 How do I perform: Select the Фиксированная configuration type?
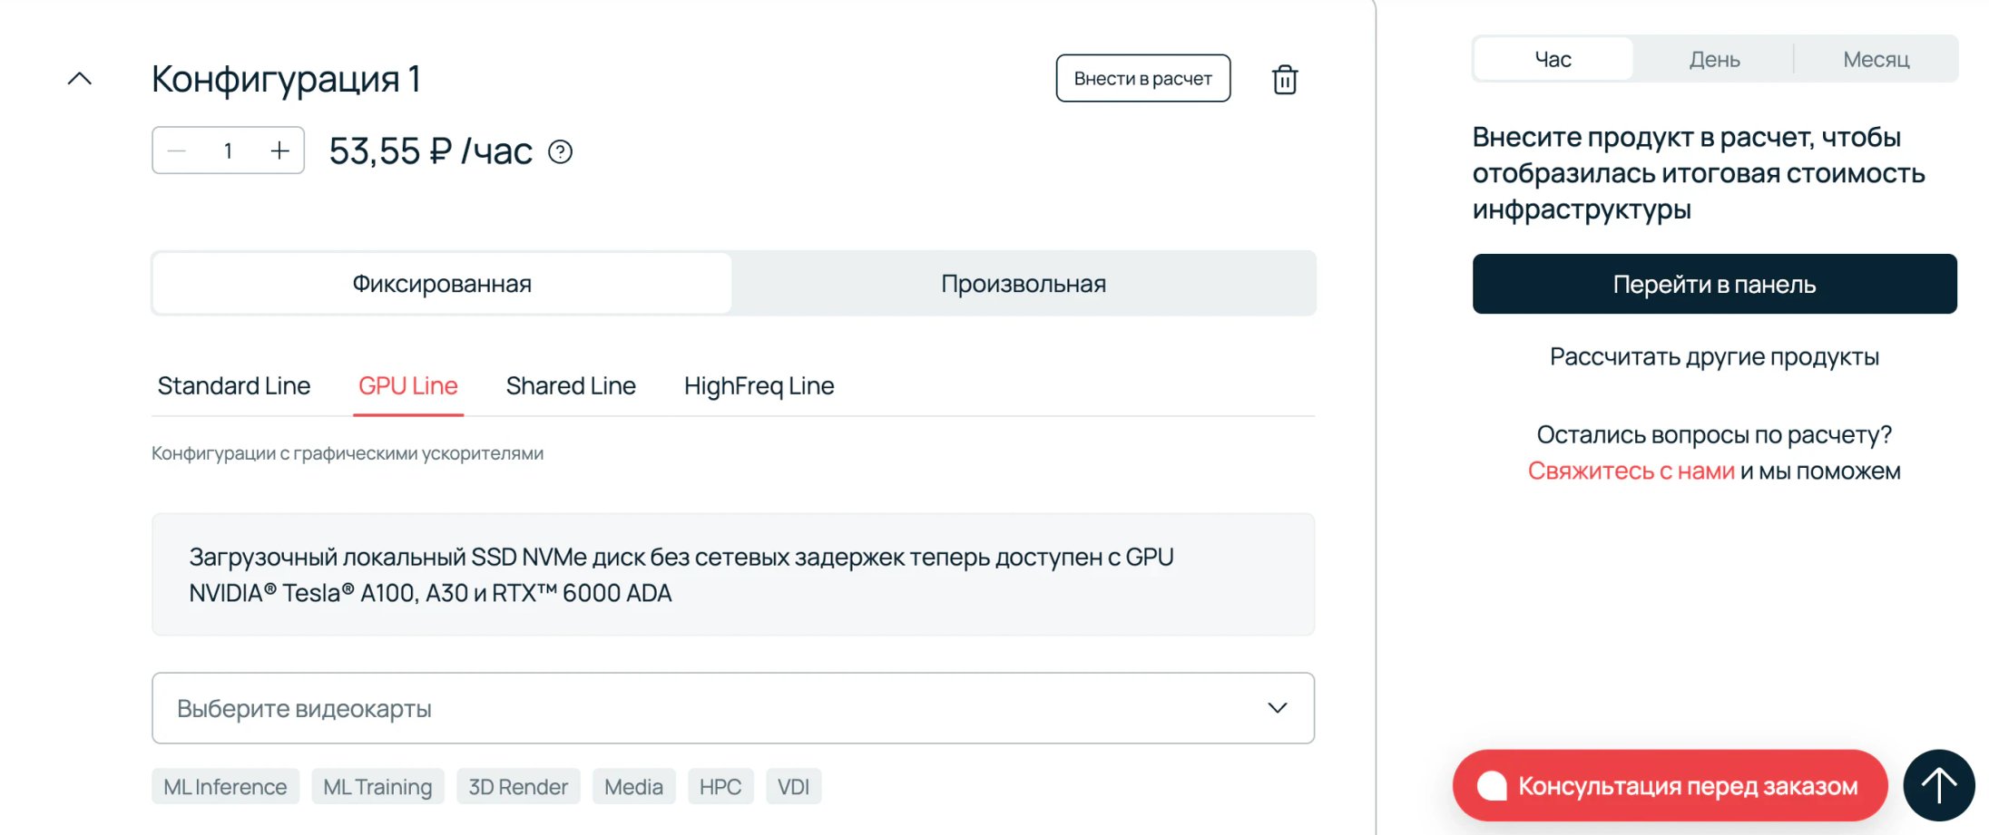pyautogui.click(x=442, y=284)
